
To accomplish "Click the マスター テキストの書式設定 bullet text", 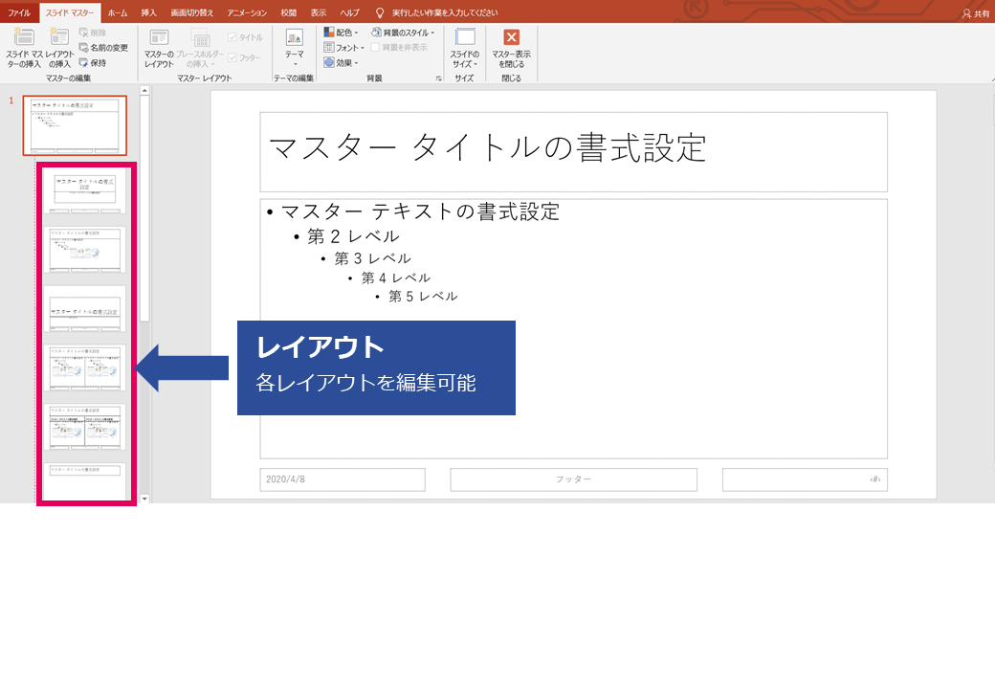I will (x=420, y=211).
